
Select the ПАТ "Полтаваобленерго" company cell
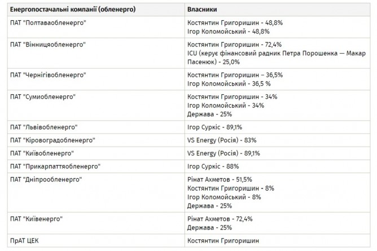(x=46, y=23)
